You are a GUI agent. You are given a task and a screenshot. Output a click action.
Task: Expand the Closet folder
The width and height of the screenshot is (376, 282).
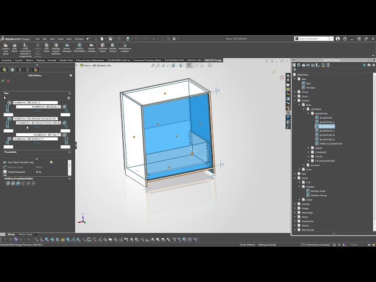(295, 92)
